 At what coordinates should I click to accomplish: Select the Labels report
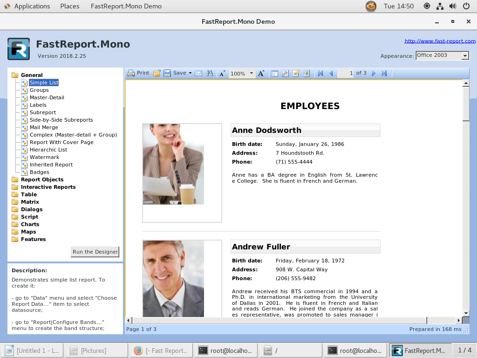coord(38,105)
